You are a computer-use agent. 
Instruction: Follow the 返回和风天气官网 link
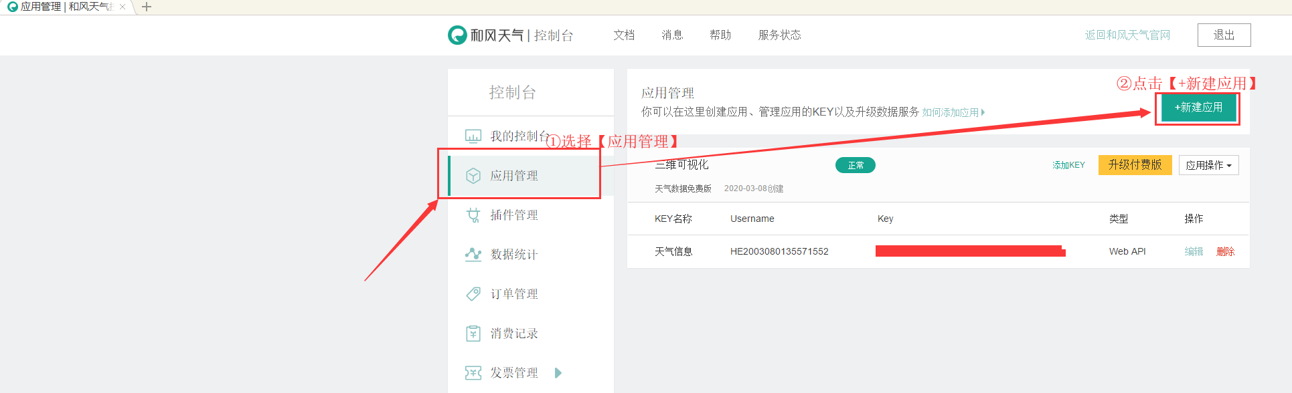tap(1127, 35)
